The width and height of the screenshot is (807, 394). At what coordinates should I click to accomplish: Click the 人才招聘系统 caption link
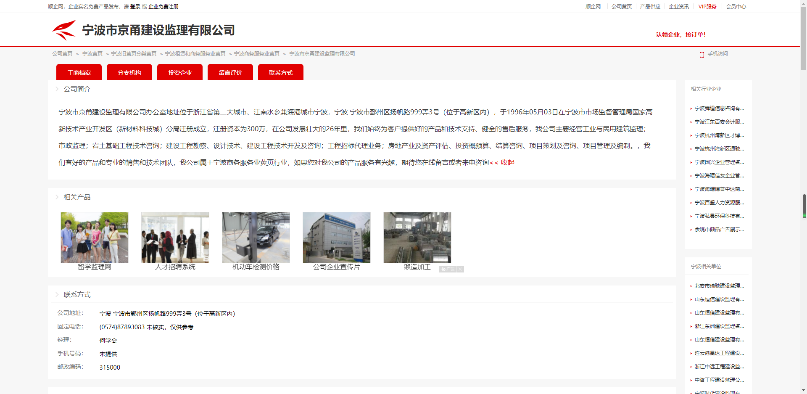coord(175,267)
